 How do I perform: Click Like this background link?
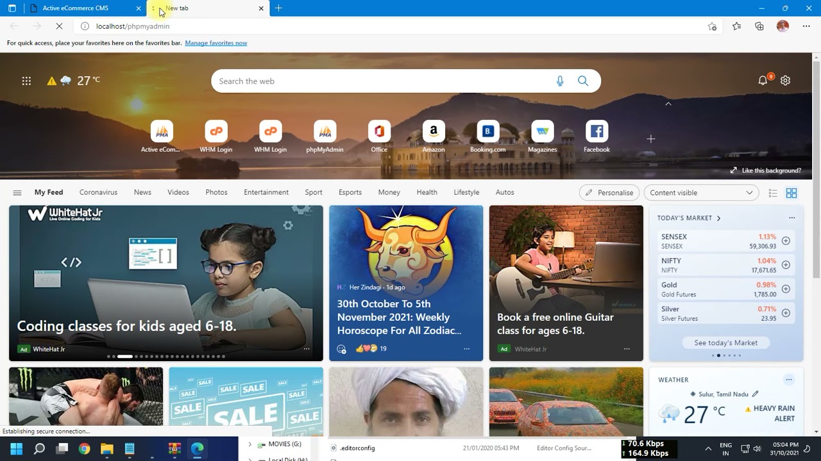click(x=766, y=171)
